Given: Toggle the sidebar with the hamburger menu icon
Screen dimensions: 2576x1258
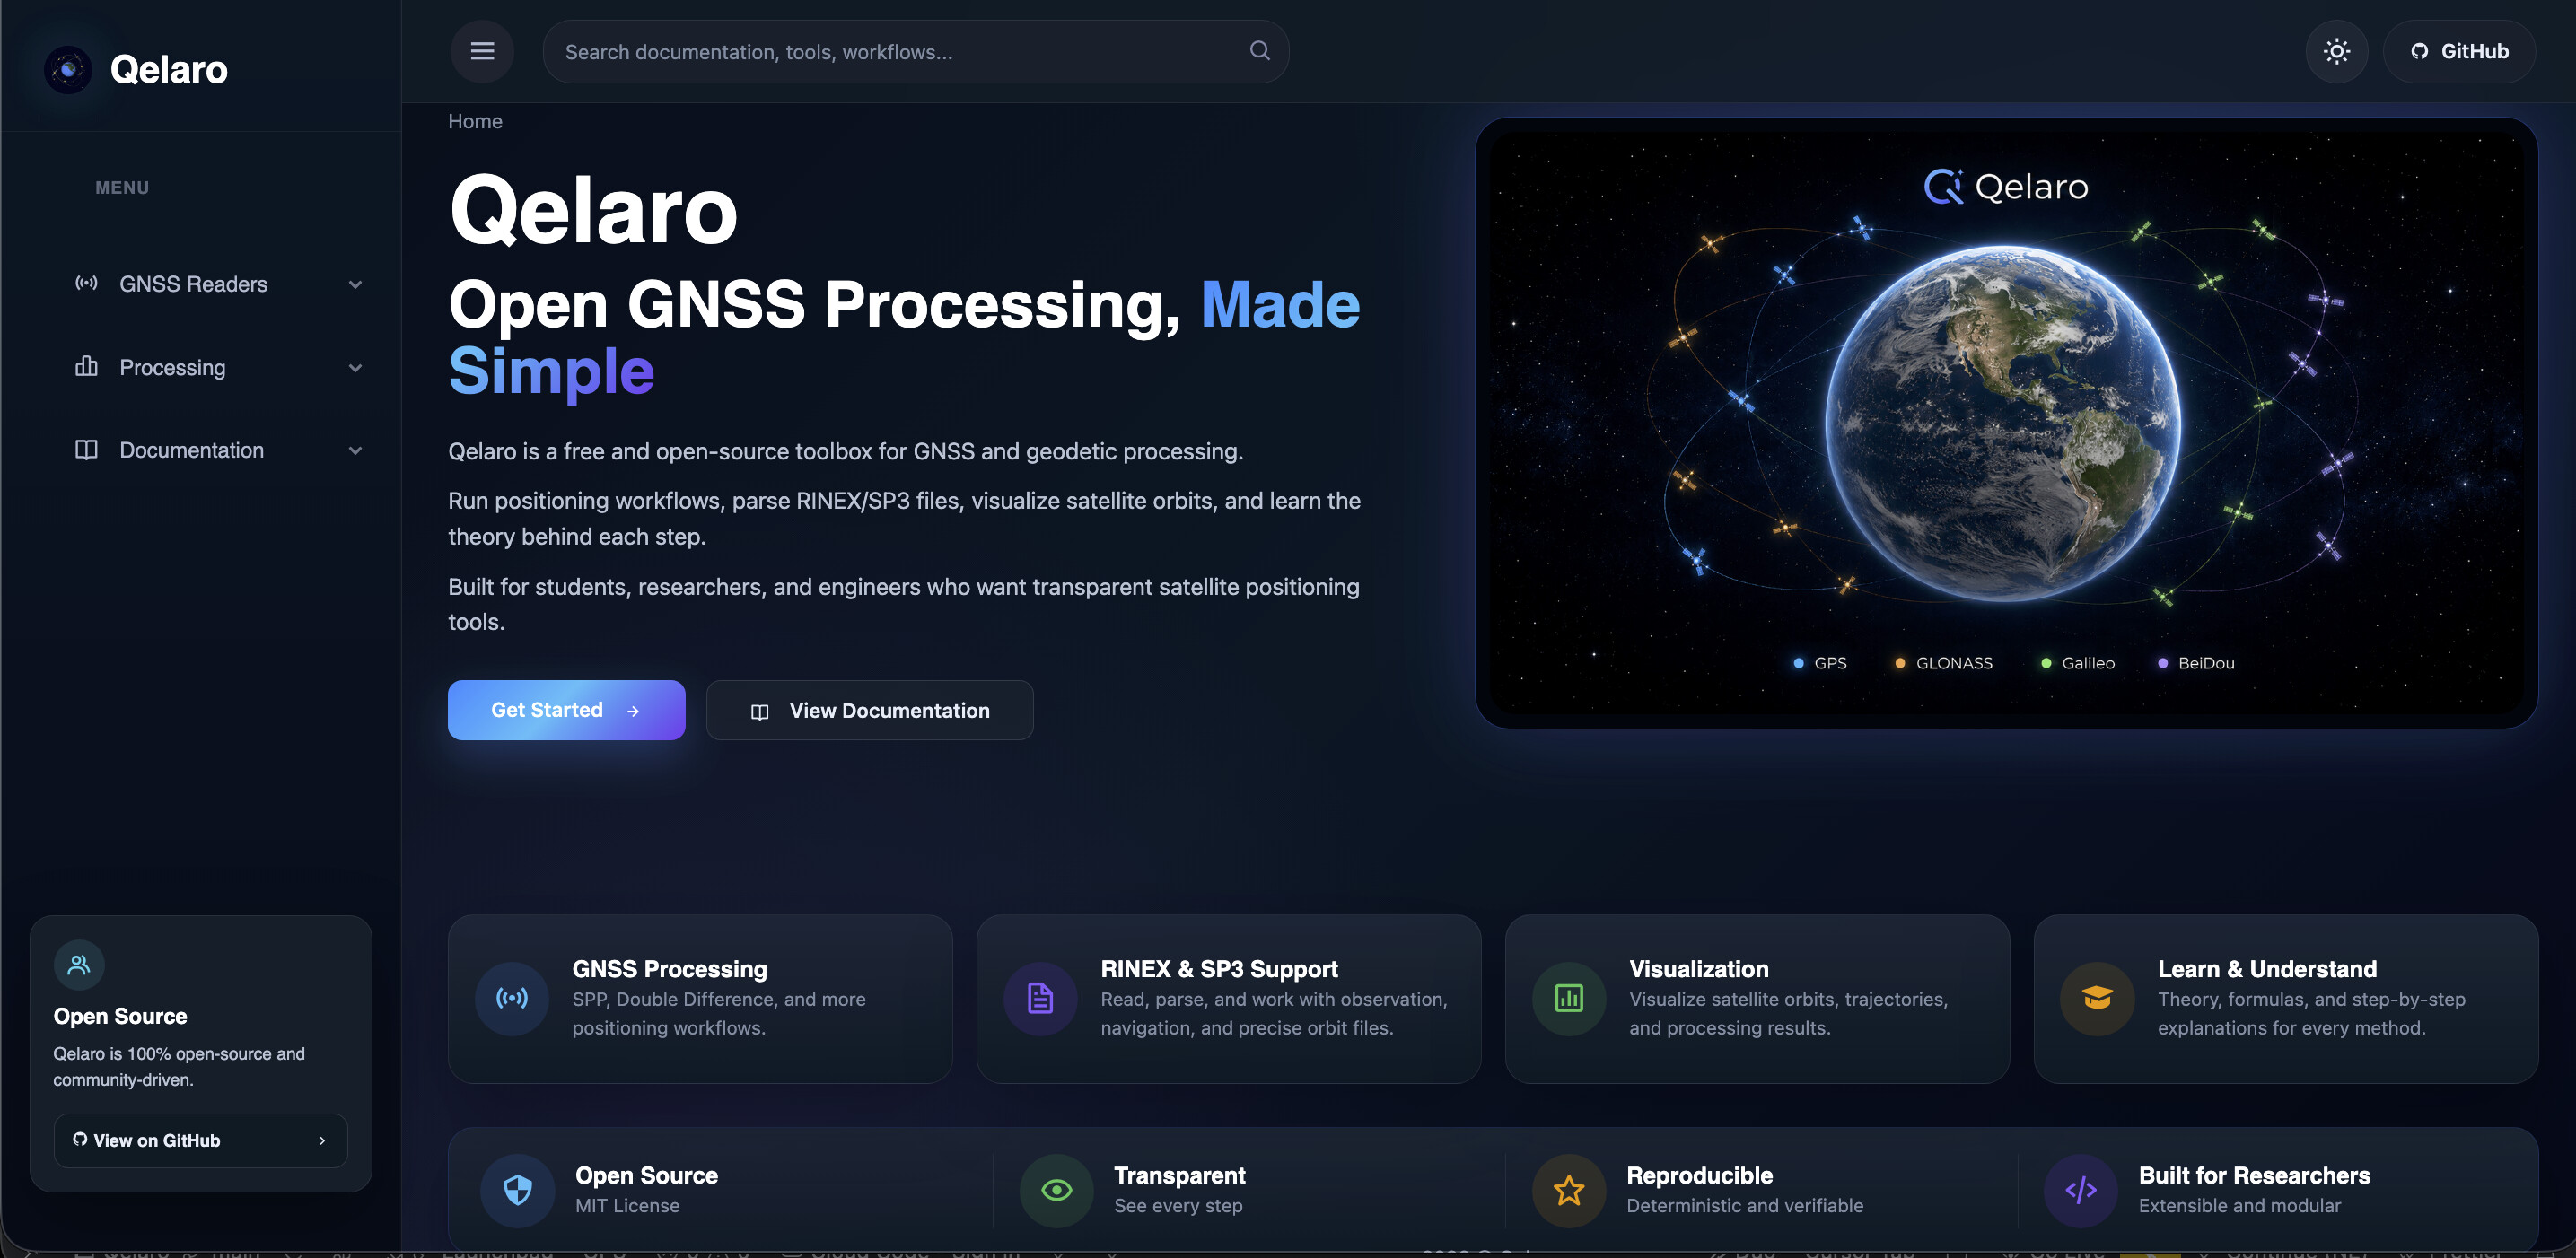Looking at the screenshot, I should pos(482,51).
